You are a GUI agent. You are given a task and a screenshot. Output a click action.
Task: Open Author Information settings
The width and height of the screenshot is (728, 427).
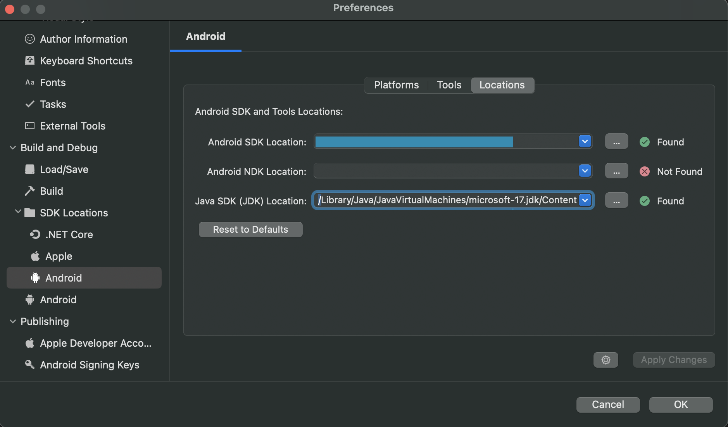(83, 39)
